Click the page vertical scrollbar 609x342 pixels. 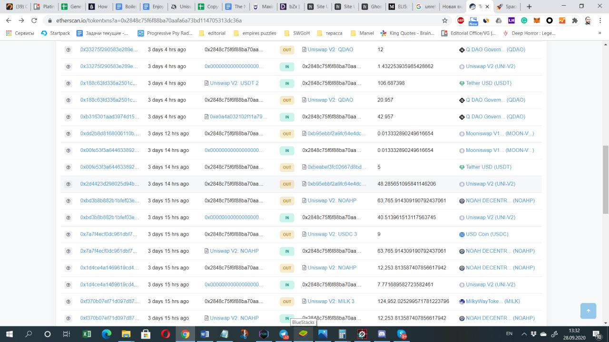pos(605,180)
